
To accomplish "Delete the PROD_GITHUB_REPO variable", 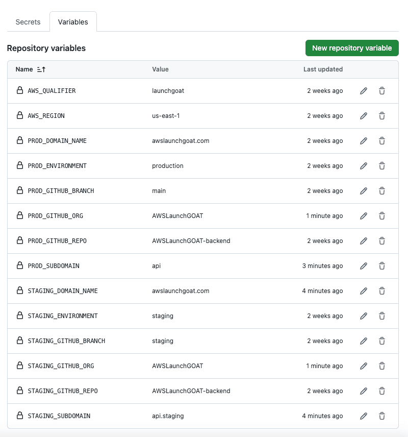I will pos(382,241).
